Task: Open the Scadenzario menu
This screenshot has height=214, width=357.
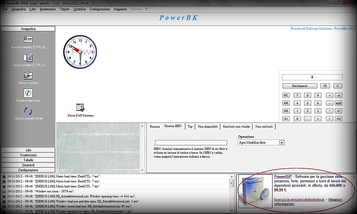Action: (x=48, y=9)
